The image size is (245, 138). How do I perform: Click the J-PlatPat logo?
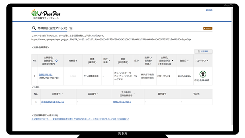point(46,14)
